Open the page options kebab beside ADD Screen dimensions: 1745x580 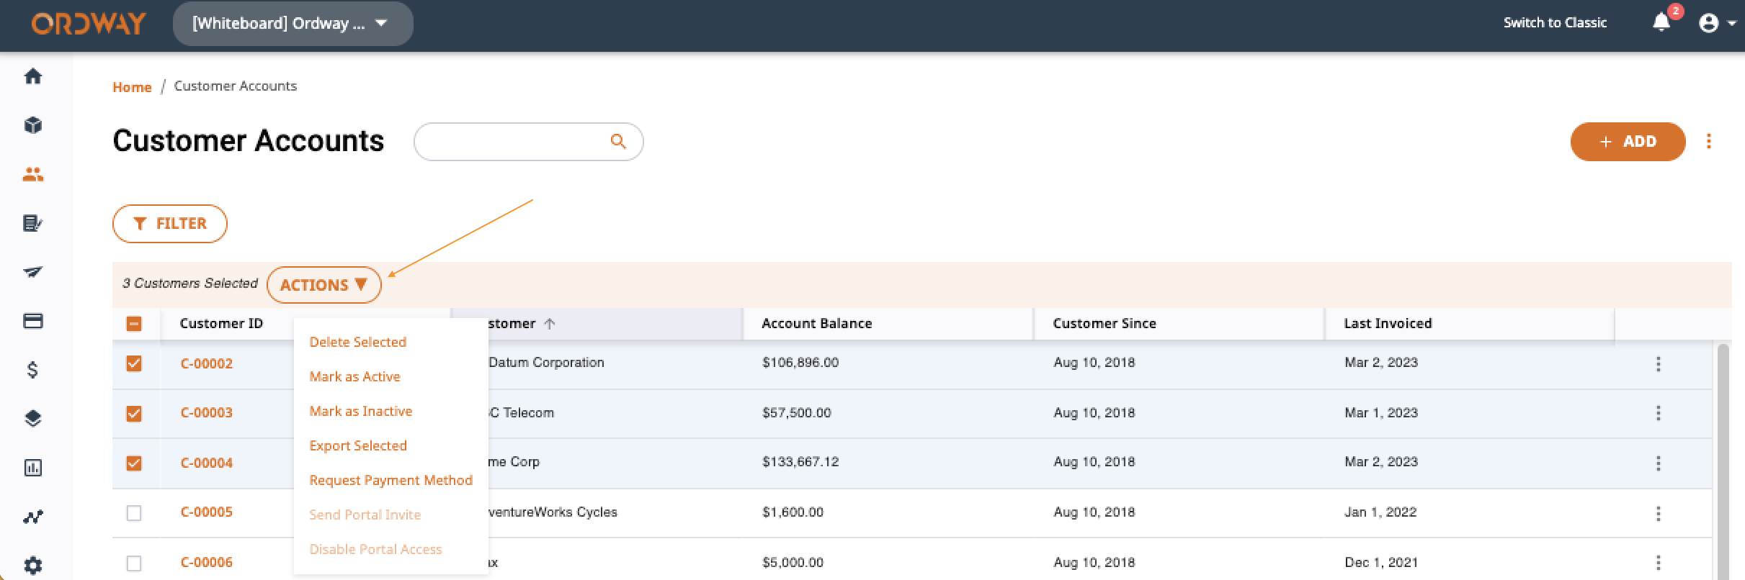click(1709, 141)
